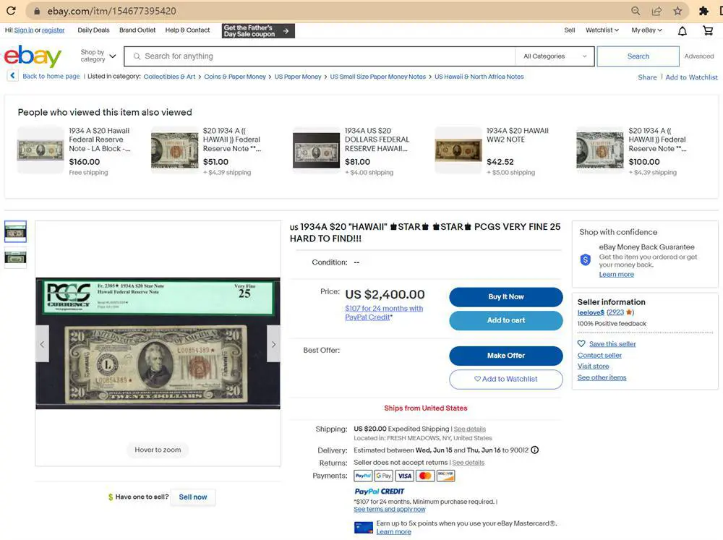Open seller leelove$ profile link
Screen dimensions: 723x540
pos(591,312)
